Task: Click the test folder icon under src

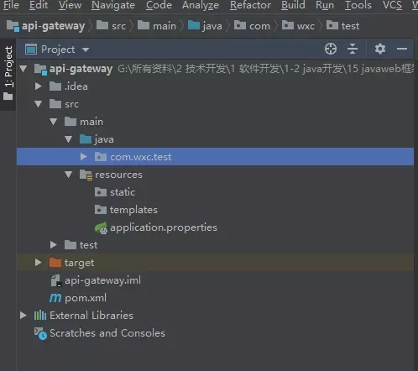Action: coord(71,245)
